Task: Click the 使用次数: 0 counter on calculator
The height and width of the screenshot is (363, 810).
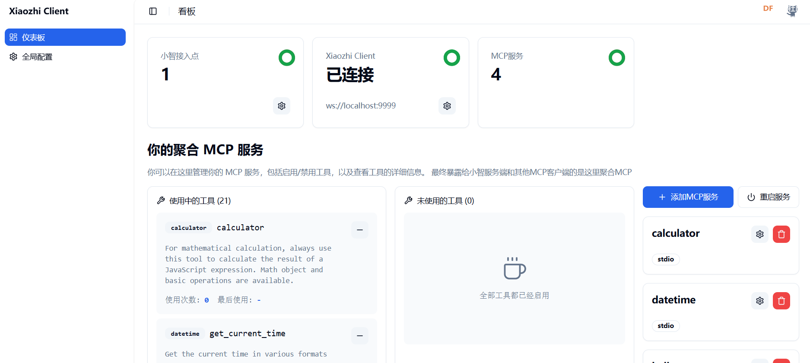Action: click(187, 300)
